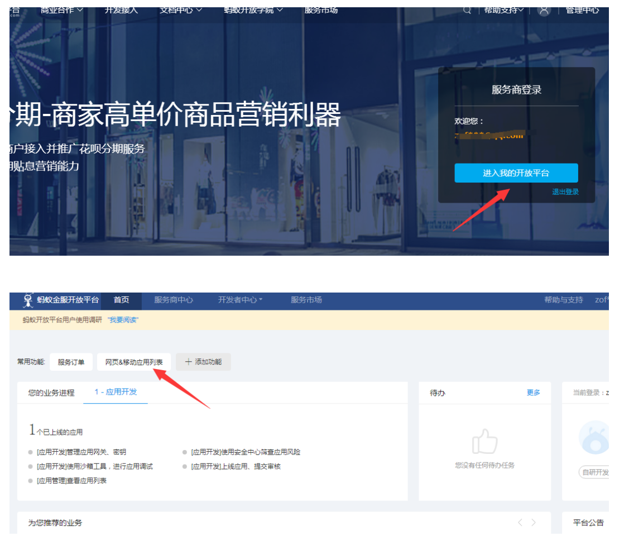This screenshot has height=546, width=629.
Task: Expand 帮助支持 dropdown menu
Action: (504, 10)
